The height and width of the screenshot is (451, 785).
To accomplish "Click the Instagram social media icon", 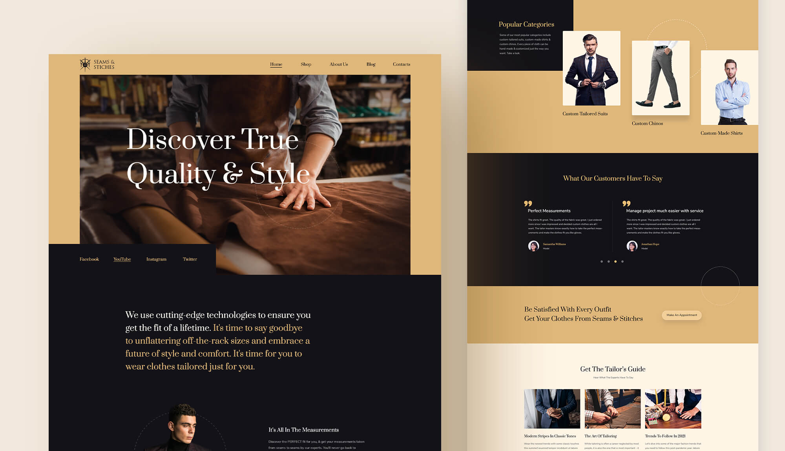I will [x=156, y=259].
